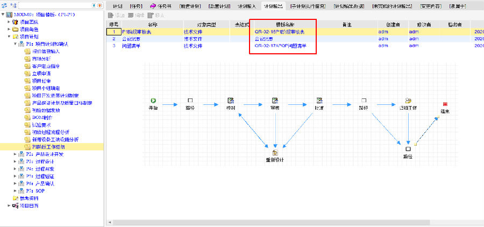Select the 市场分析 task
484x227 pixels.
[41, 59]
